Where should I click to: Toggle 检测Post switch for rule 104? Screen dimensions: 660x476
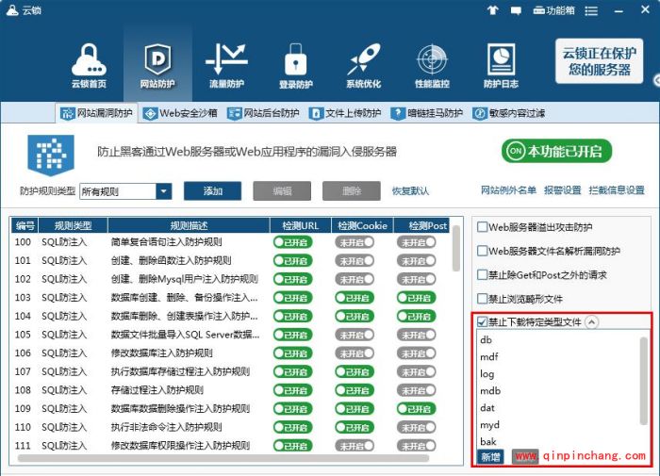point(417,317)
